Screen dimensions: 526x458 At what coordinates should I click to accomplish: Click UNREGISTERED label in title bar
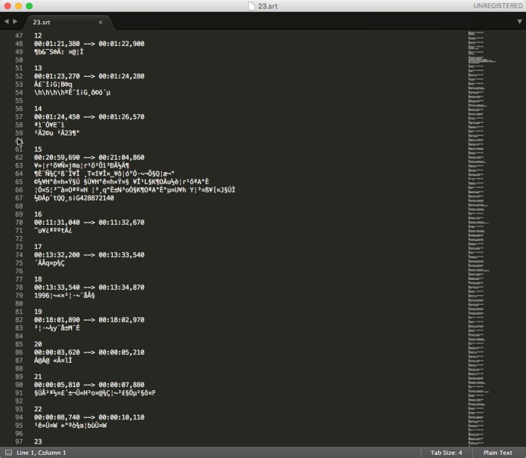click(x=498, y=6)
